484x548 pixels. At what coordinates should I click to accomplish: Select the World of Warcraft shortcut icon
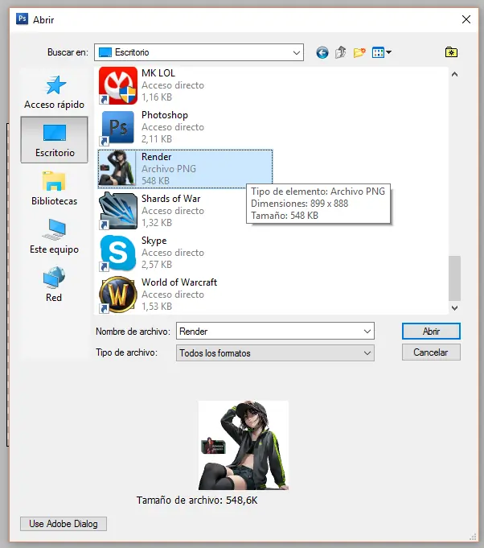117,295
